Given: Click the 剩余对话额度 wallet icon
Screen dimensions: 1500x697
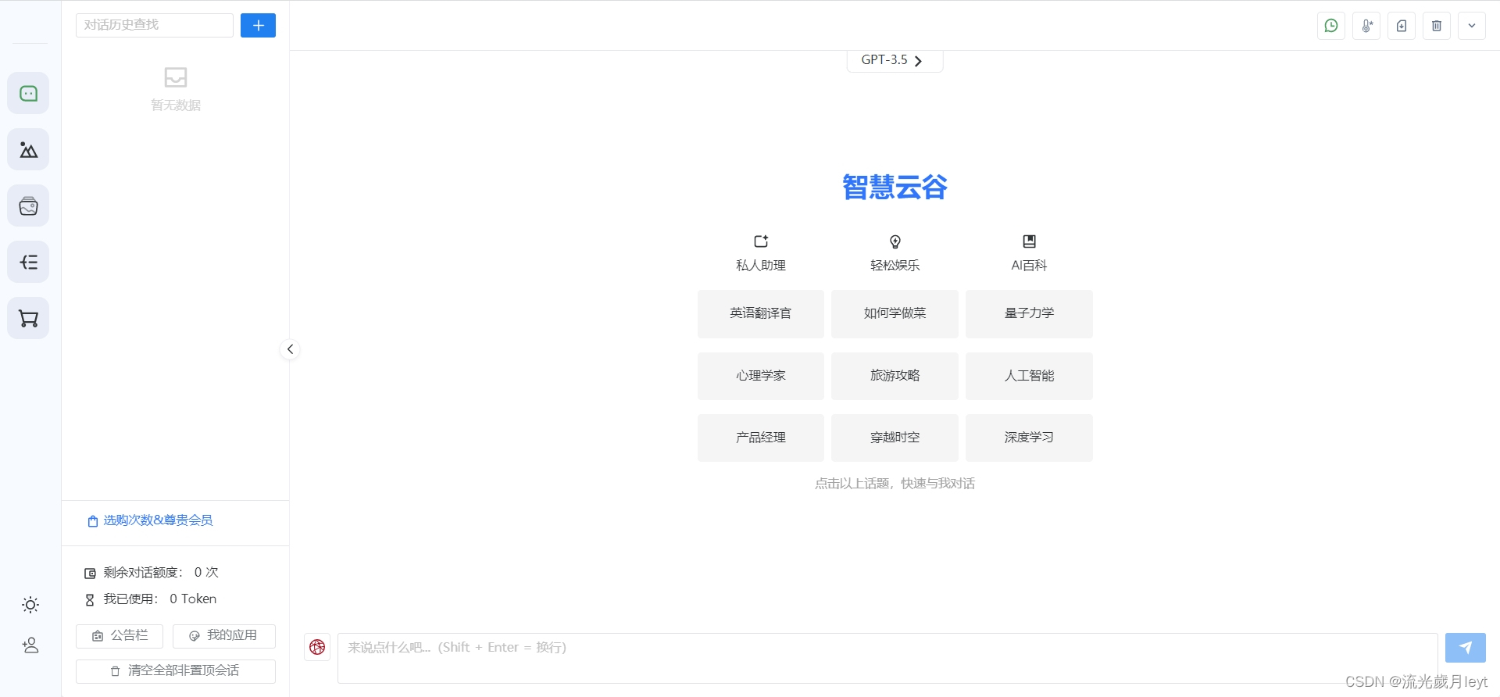Looking at the screenshot, I should (x=90, y=574).
